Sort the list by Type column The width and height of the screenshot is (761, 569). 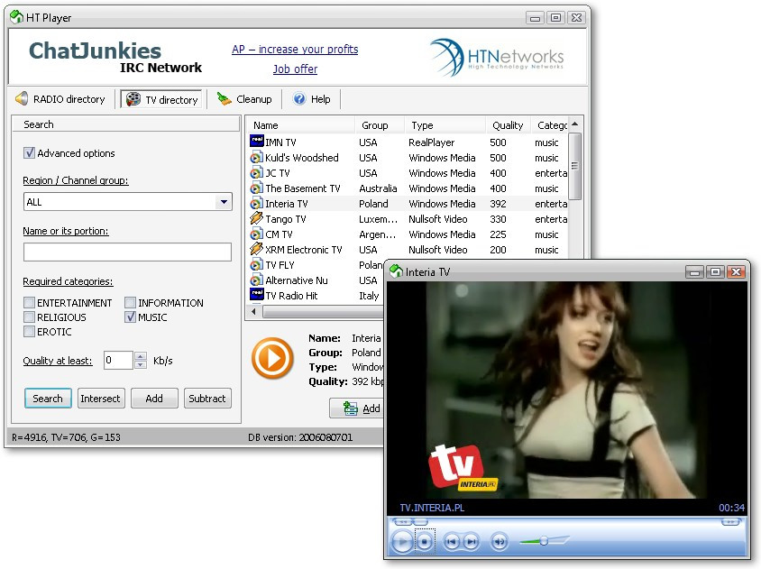click(x=445, y=125)
